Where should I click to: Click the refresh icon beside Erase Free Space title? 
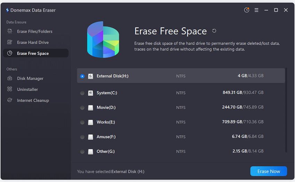pyautogui.click(x=214, y=31)
